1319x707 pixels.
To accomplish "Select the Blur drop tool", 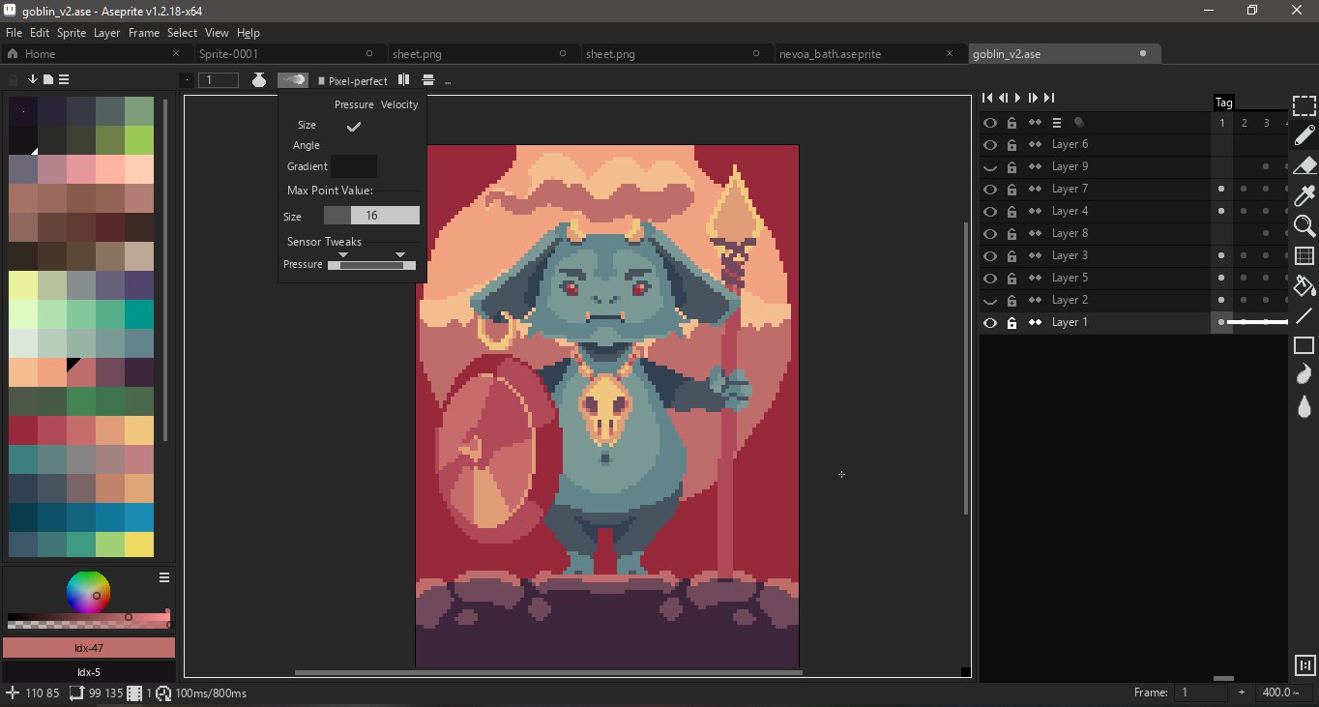I will pyautogui.click(x=1304, y=407).
